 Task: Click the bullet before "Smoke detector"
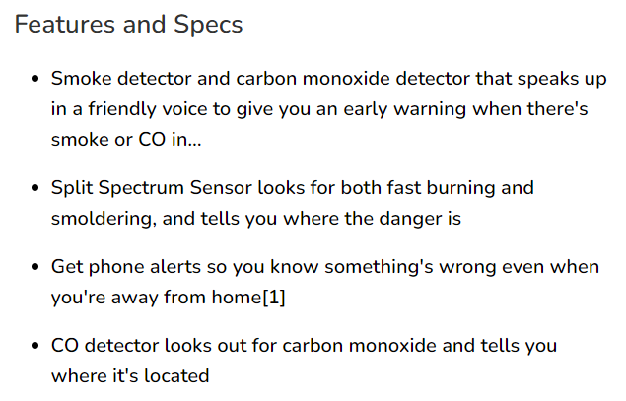35,79
